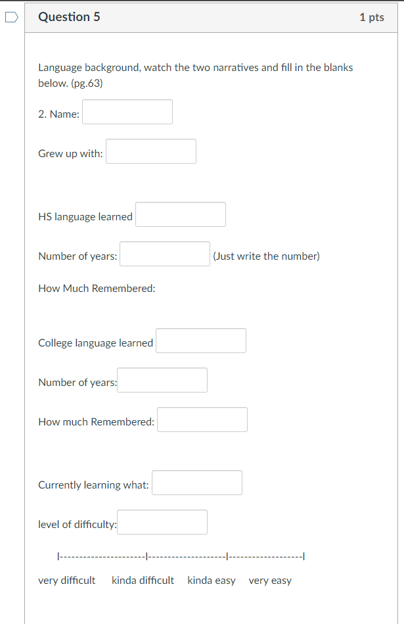Select the 'How much Remembered' field below College
The height and width of the screenshot is (624, 404).
pyautogui.click(x=202, y=420)
